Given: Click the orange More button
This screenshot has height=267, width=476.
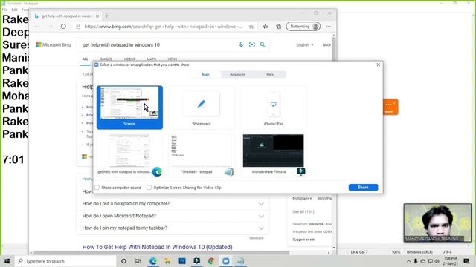Looking at the screenshot, I should pos(390,107).
